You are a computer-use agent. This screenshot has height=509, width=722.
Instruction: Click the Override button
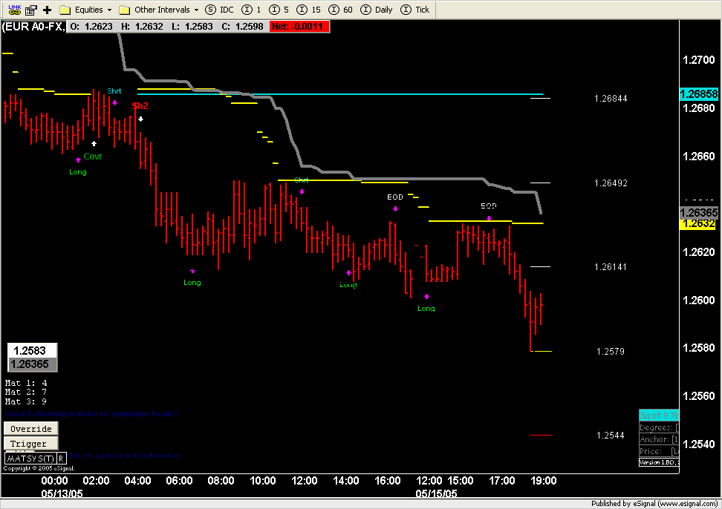point(31,429)
